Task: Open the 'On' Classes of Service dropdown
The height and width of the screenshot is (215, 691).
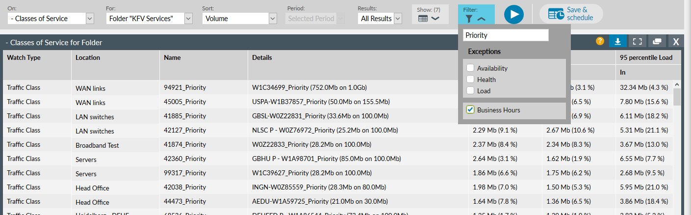Action: click(51, 19)
